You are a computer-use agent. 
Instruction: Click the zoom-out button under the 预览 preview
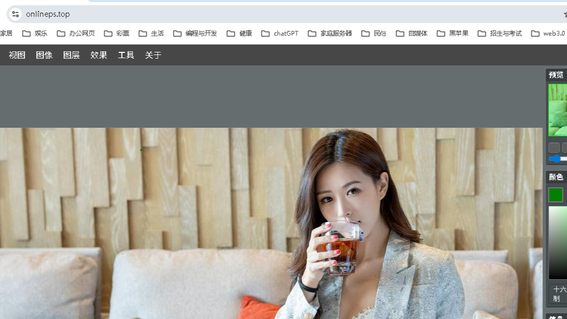[x=554, y=147]
